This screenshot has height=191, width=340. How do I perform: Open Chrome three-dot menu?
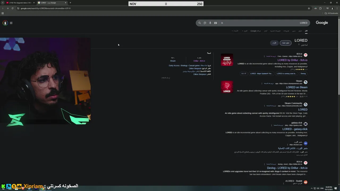(337, 8)
